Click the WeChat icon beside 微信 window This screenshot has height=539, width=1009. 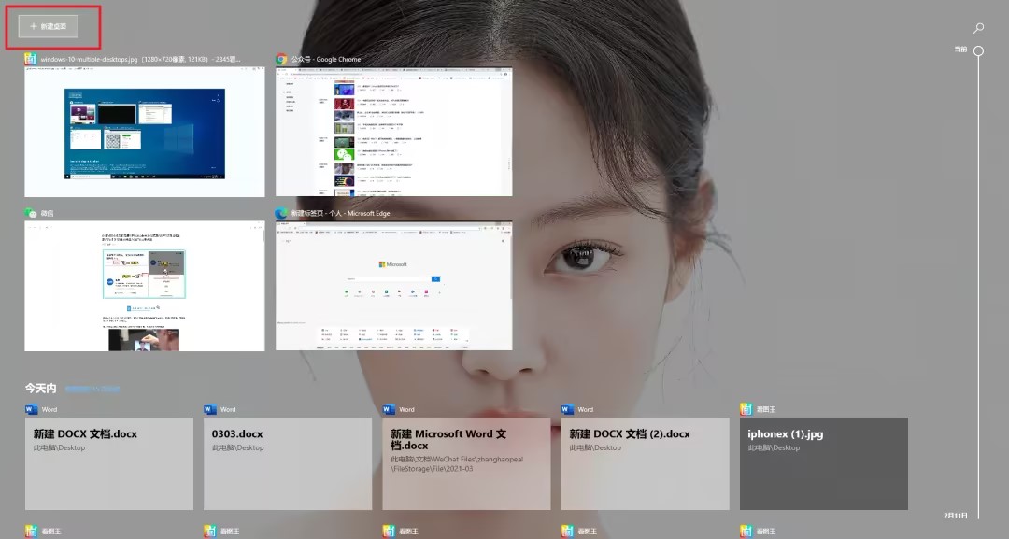31,213
